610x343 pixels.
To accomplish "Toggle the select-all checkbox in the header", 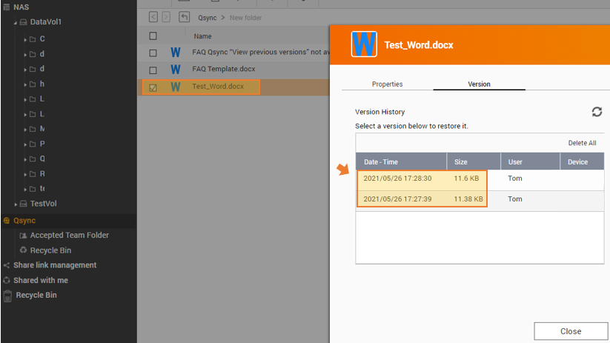I will (153, 36).
